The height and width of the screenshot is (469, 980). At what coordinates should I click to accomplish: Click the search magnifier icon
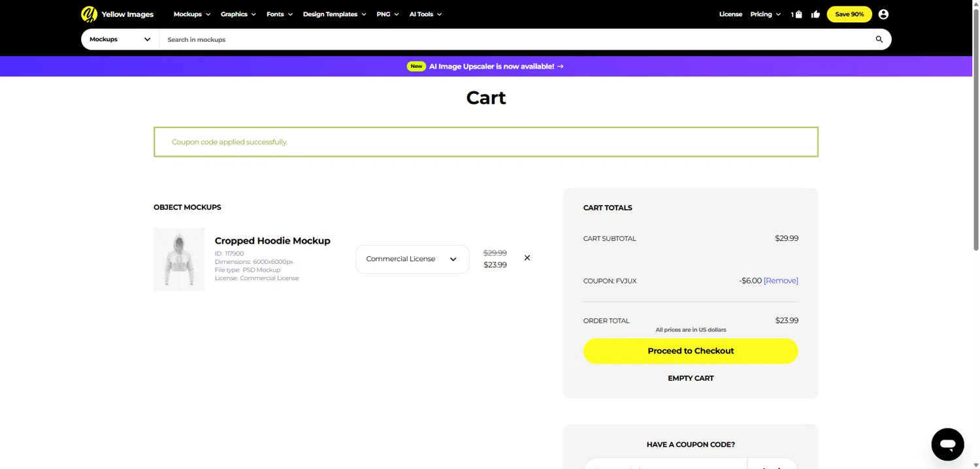coord(879,39)
